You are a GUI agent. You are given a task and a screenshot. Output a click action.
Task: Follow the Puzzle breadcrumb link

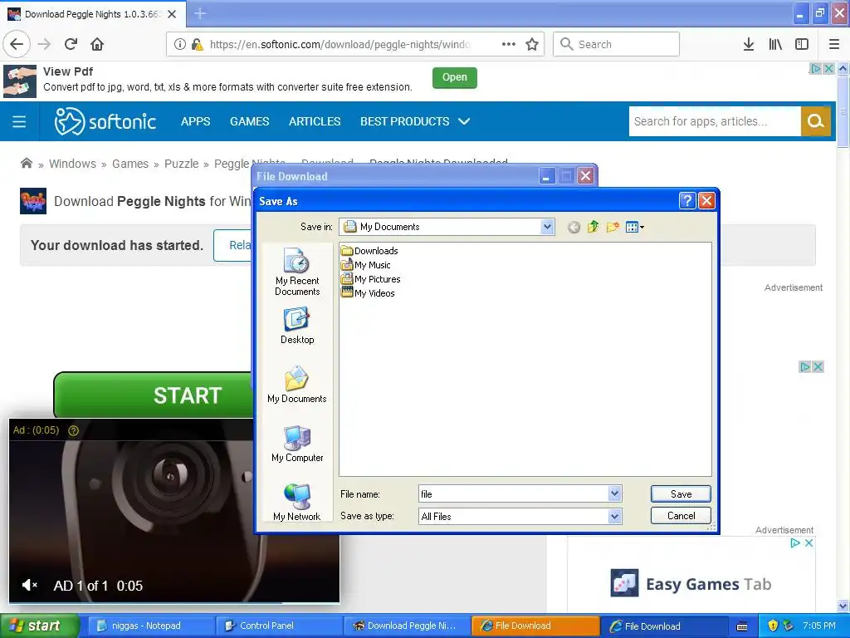(182, 164)
